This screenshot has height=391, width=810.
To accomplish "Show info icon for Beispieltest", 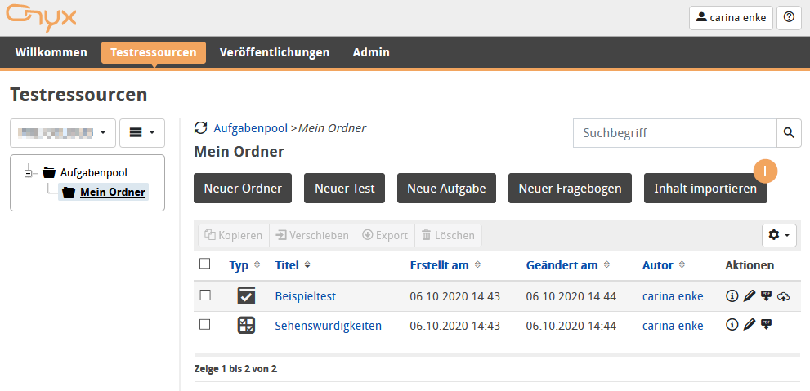I will coord(731,295).
